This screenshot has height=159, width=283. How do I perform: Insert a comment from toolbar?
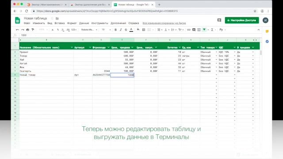click(194, 30)
